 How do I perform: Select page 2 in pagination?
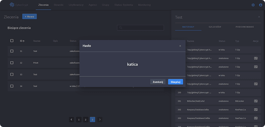pyautogui.click(x=86, y=120)
